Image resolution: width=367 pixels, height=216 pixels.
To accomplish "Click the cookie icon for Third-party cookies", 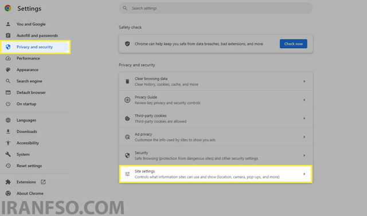I will 127,119.
